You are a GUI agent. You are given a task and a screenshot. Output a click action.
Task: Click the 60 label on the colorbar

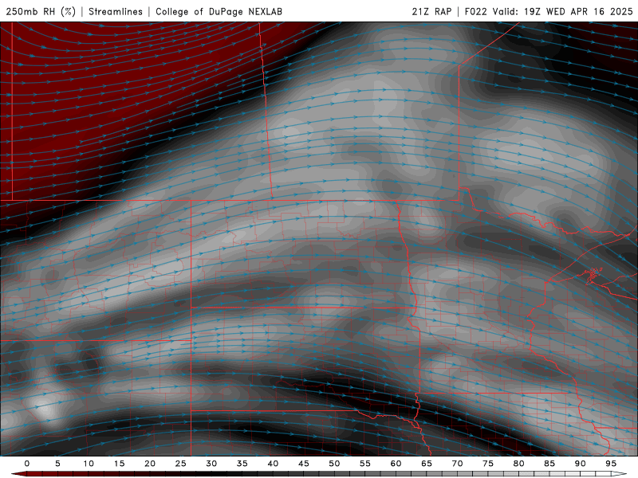pos(396,464)
